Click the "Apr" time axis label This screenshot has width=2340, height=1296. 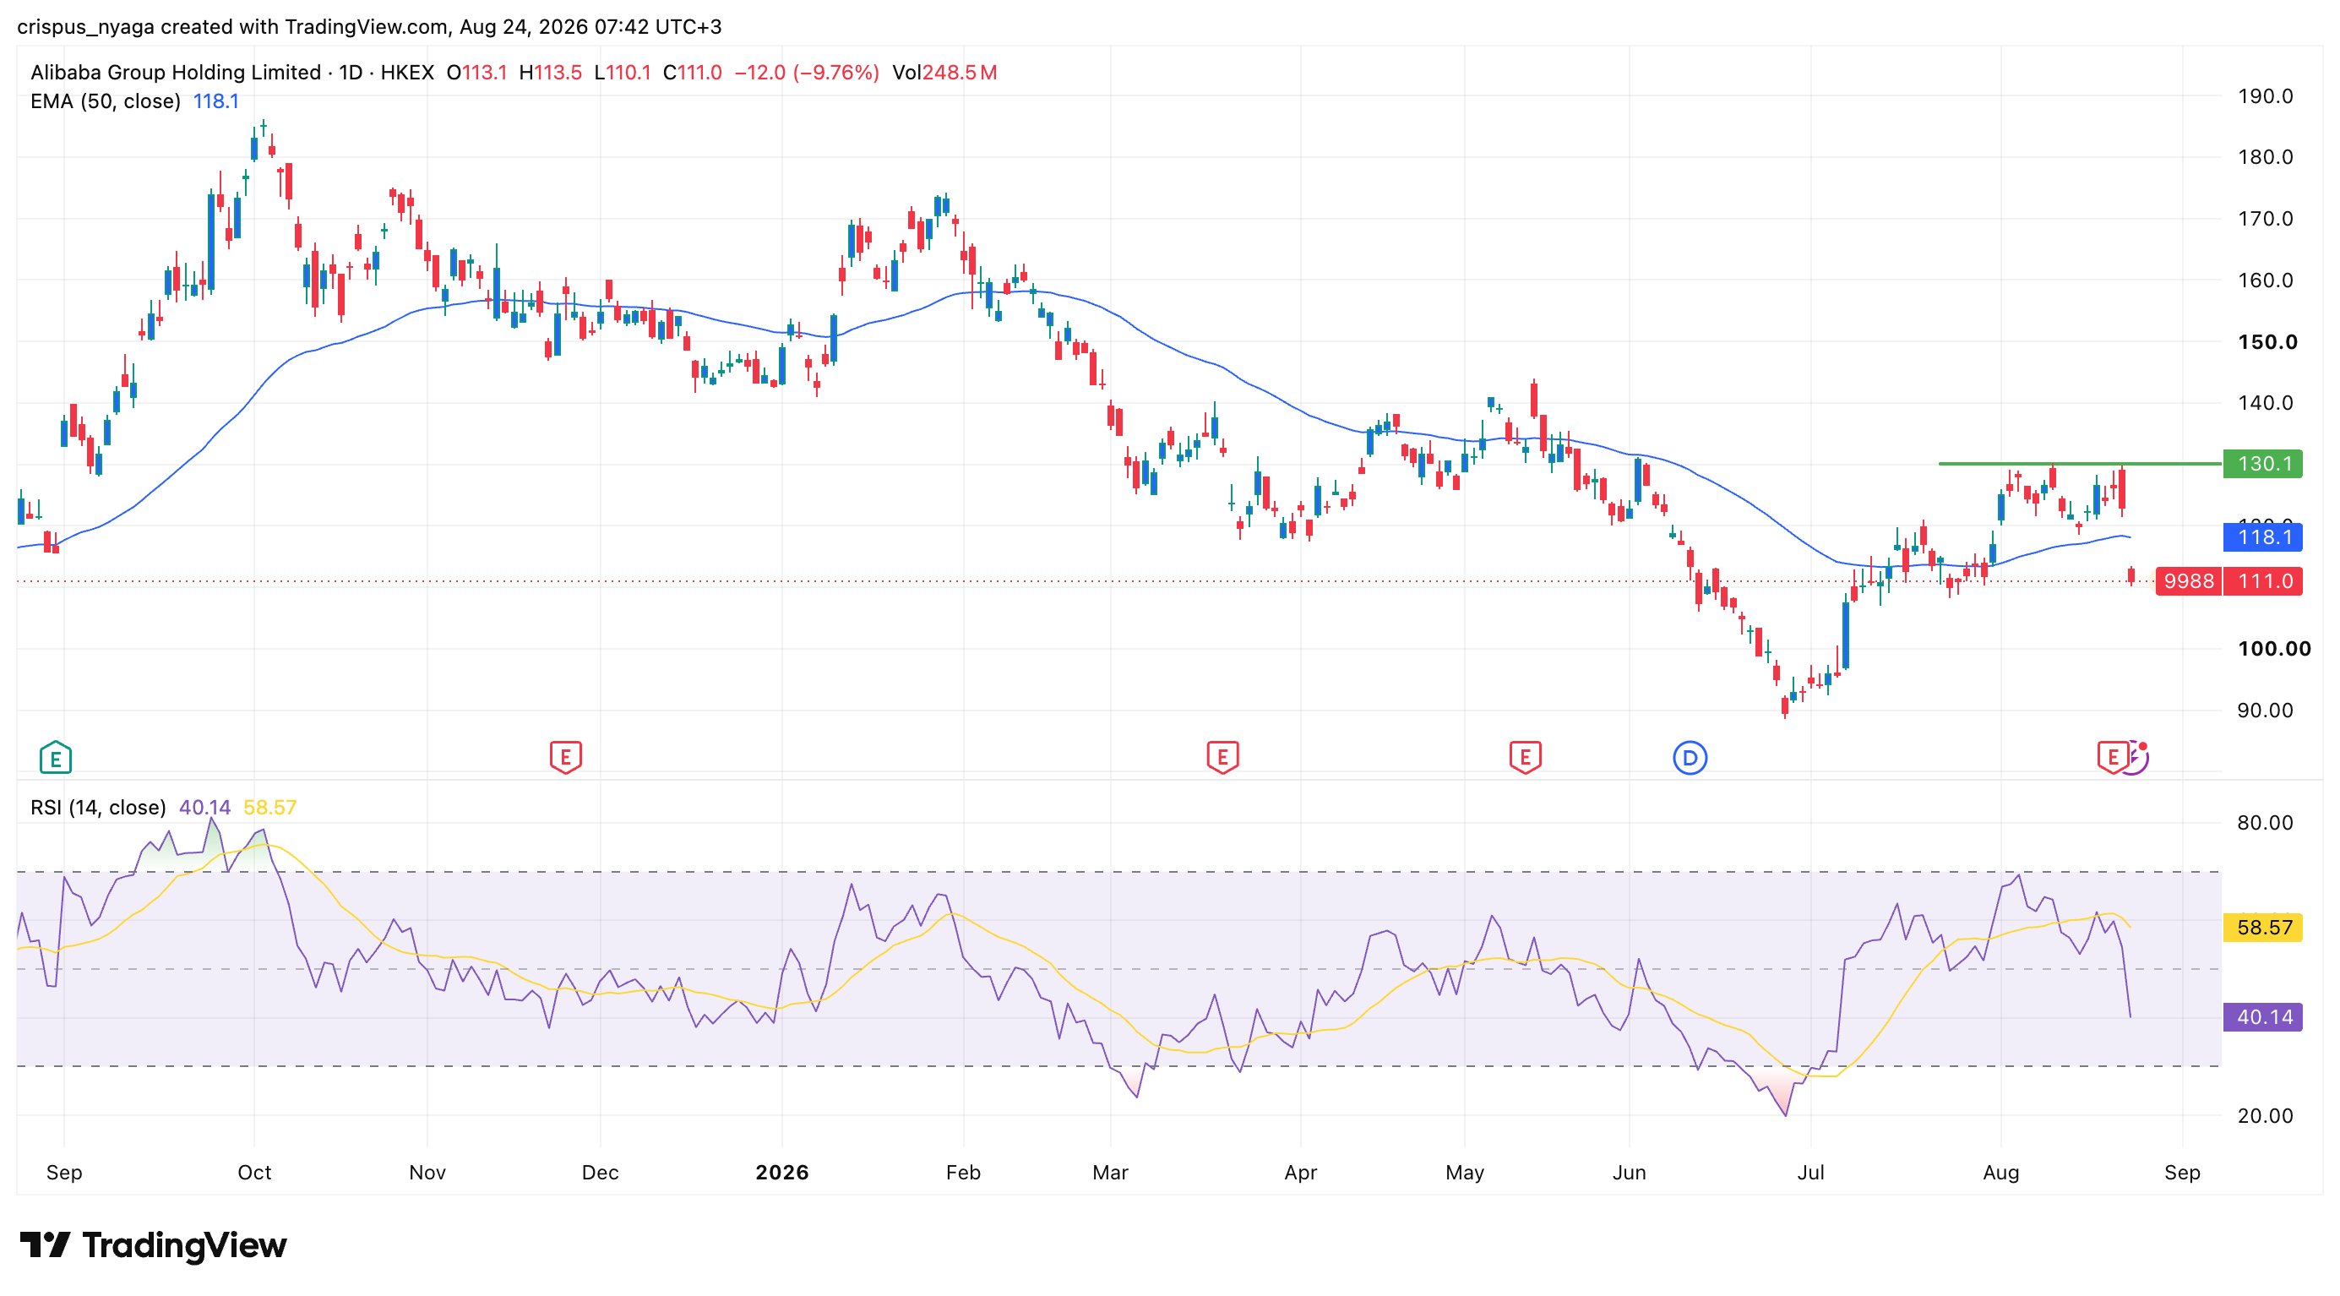pyautogui.click(x=1301, y=1173)
